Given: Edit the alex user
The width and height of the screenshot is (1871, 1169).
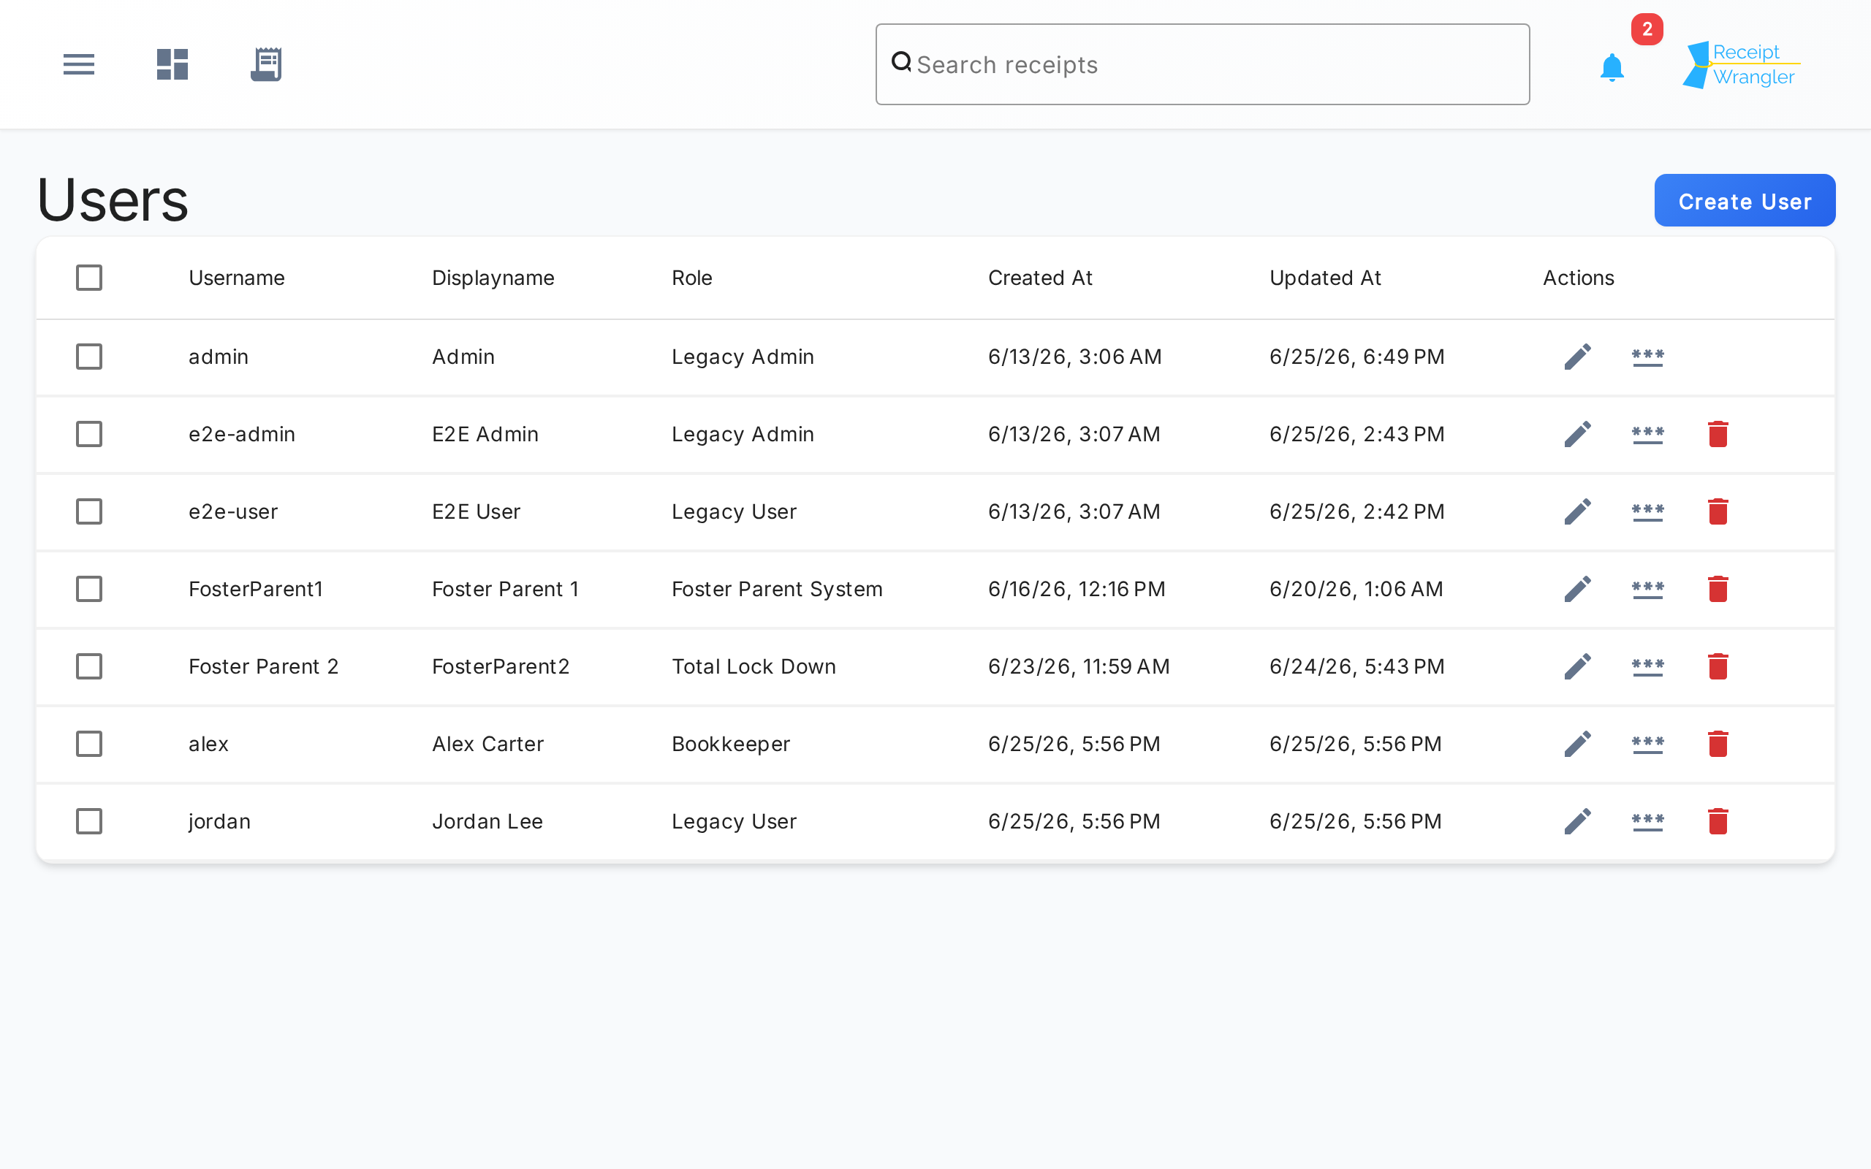Looking at the screenshot, I should pos(1577,743).
